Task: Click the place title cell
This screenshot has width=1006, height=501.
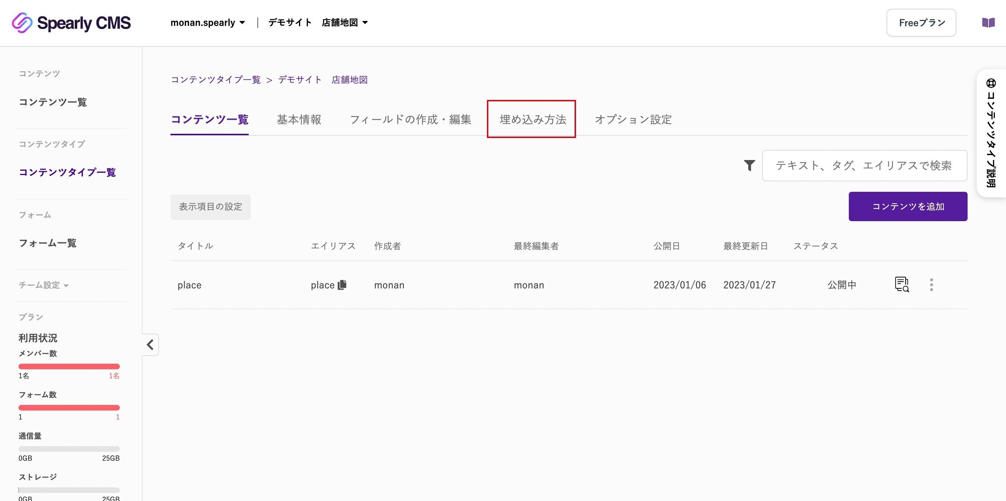Action: [189, 285]
